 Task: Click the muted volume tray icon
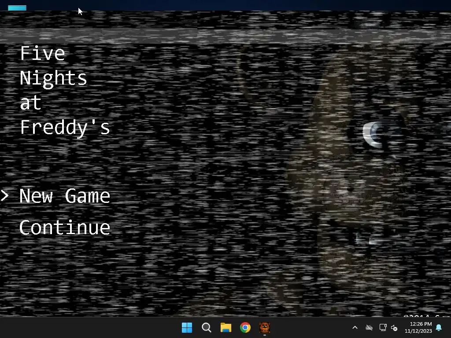point(394,327)
